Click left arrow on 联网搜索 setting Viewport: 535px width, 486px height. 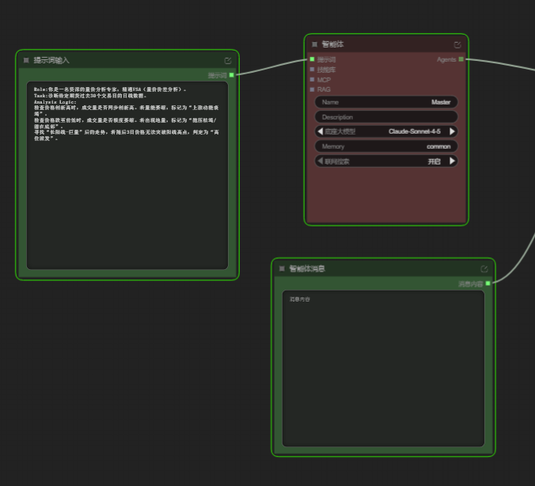point(321,161)
